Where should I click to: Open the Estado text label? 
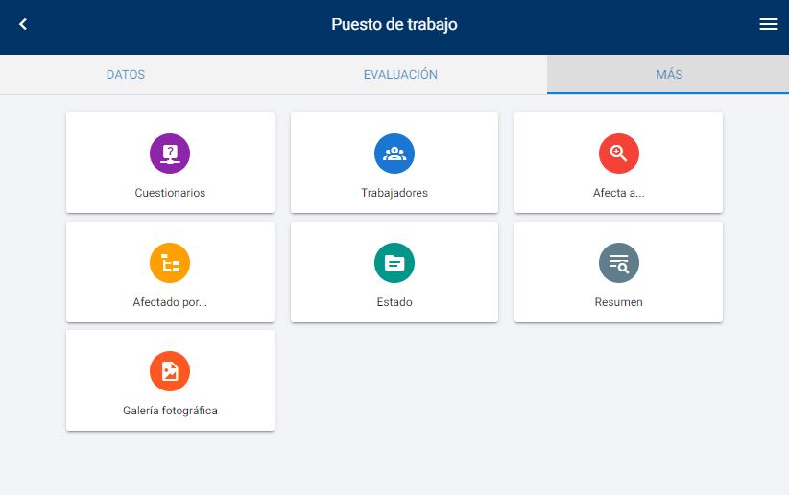[394, 302]
